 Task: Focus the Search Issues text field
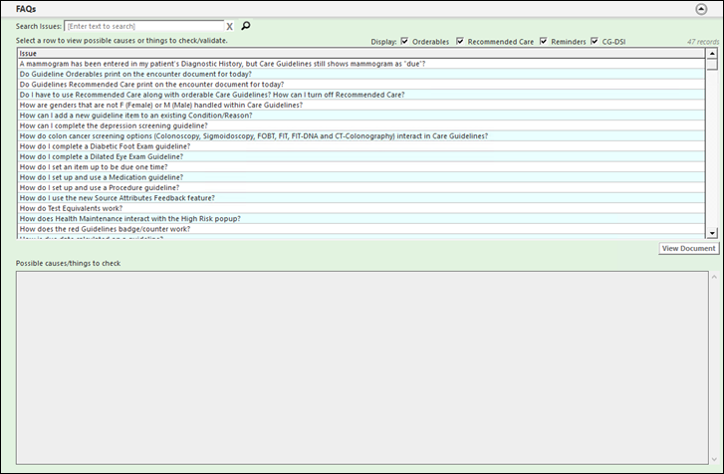(143, 26)
